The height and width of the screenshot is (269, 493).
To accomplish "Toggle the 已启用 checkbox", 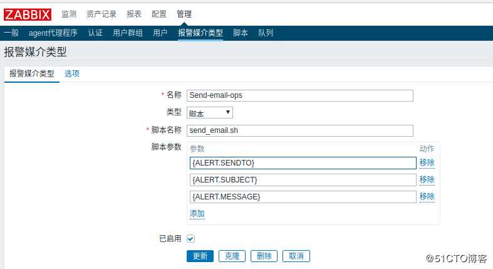I will [x=191, y=239].
